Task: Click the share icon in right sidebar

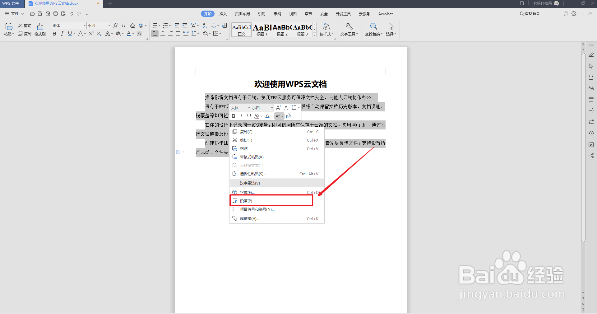Action: point(591,156)
